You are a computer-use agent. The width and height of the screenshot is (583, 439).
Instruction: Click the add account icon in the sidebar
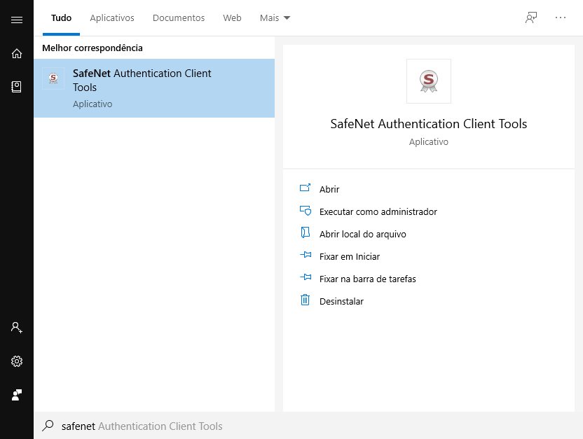tap(17, 328)
